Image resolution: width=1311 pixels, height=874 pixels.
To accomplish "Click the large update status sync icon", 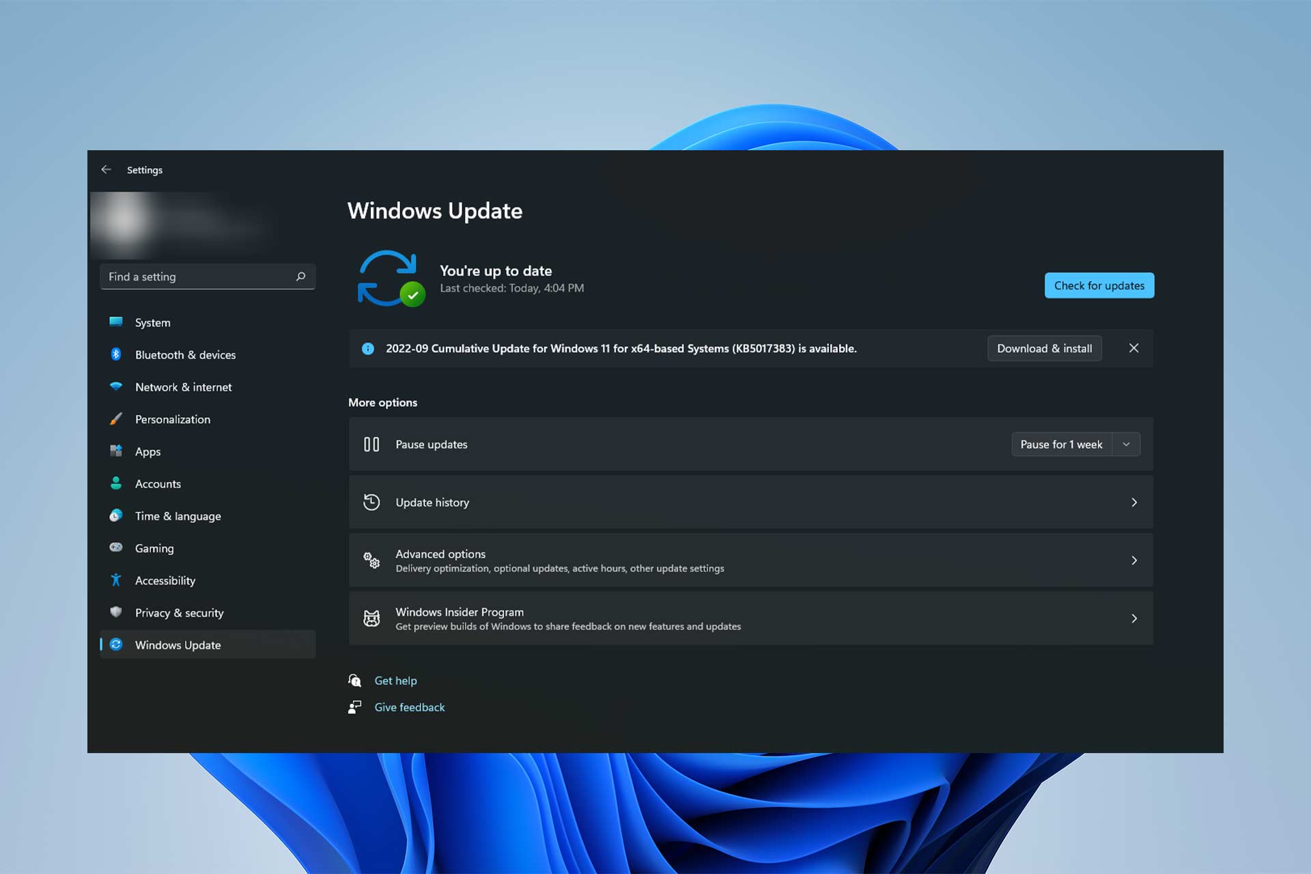I will [391, 278].
